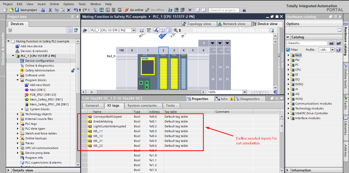Click the Print icon

coord(43,10)
